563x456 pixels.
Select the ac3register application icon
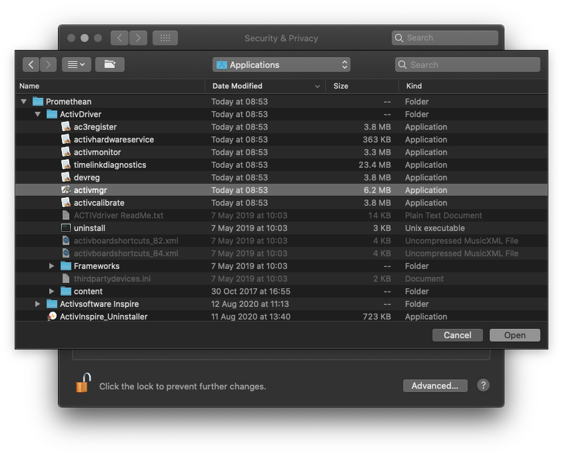pos(66,127)
